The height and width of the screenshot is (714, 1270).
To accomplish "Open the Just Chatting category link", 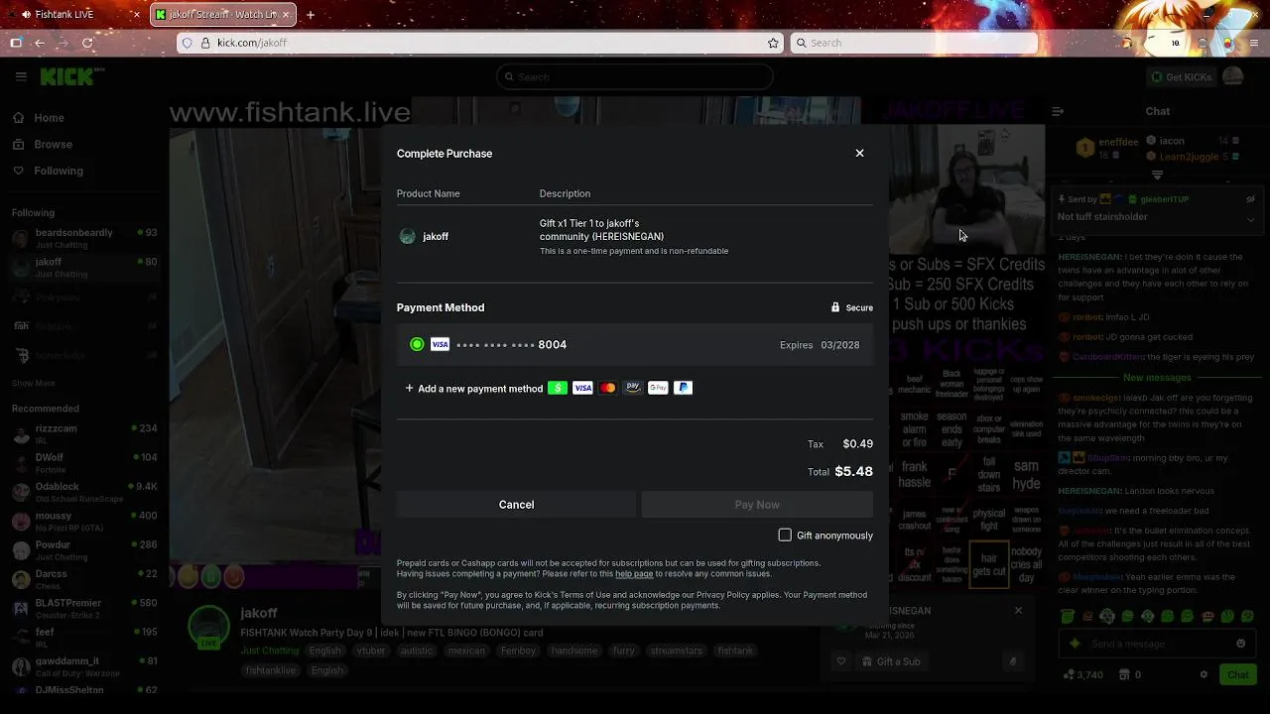I will coord(269,651).
